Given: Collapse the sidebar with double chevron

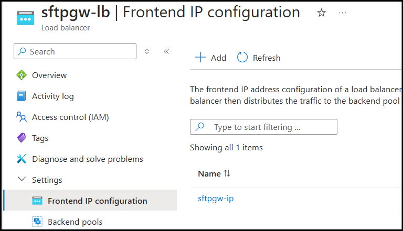Looking at the screenshot, I should tap(166, 51).
